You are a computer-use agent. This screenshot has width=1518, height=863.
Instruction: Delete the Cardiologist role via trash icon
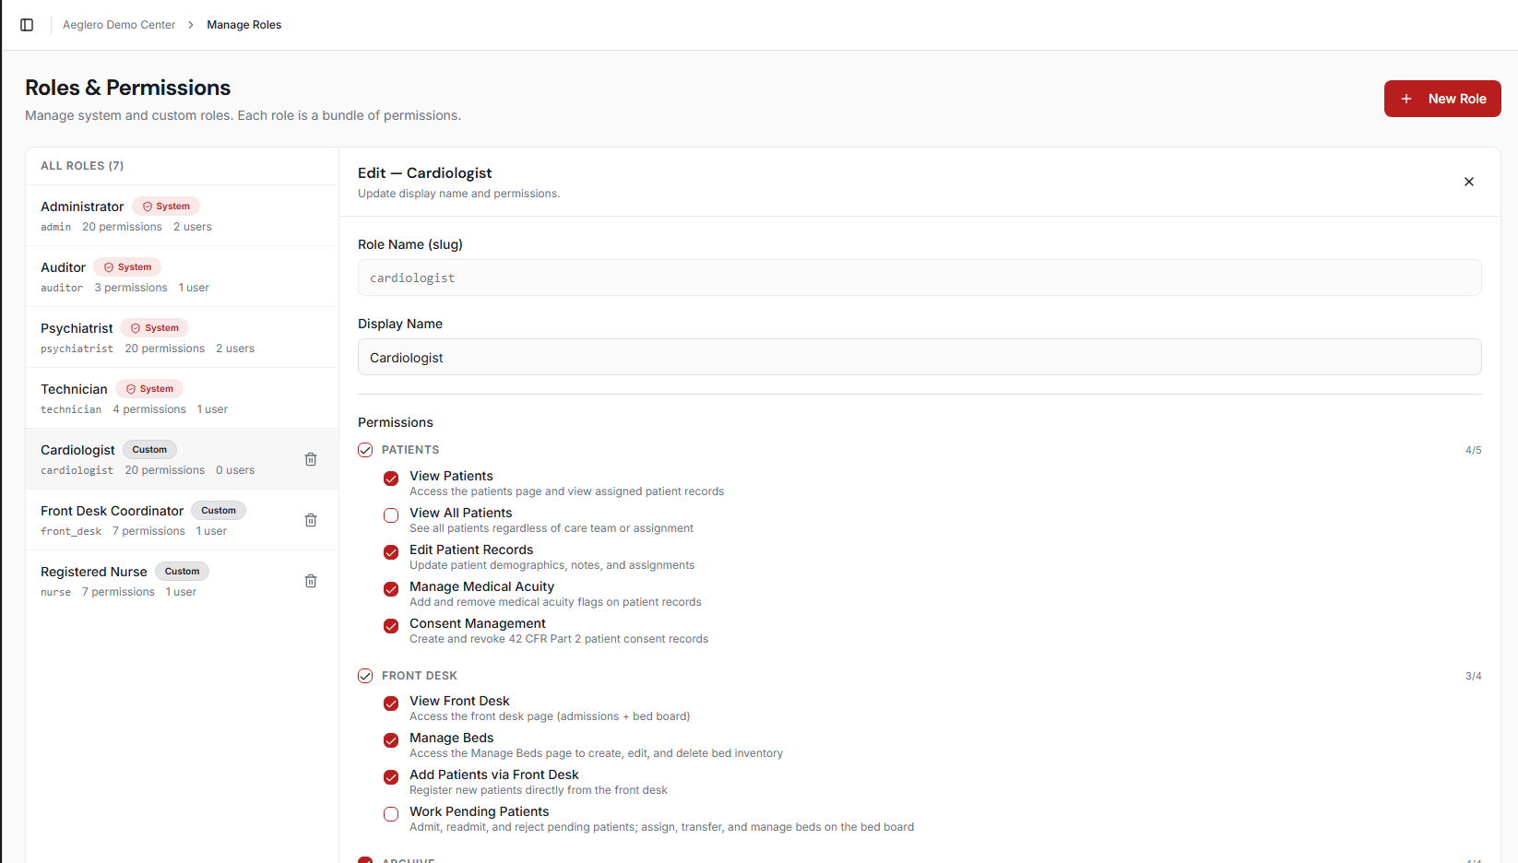pos(311,459)
